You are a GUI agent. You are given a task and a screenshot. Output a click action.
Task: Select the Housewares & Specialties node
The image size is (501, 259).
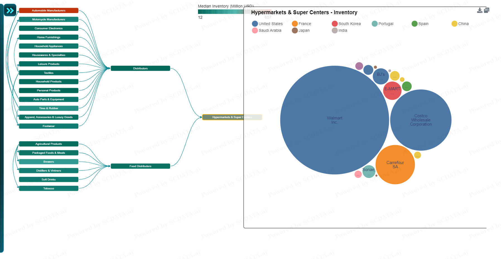[x=49, y=55]
